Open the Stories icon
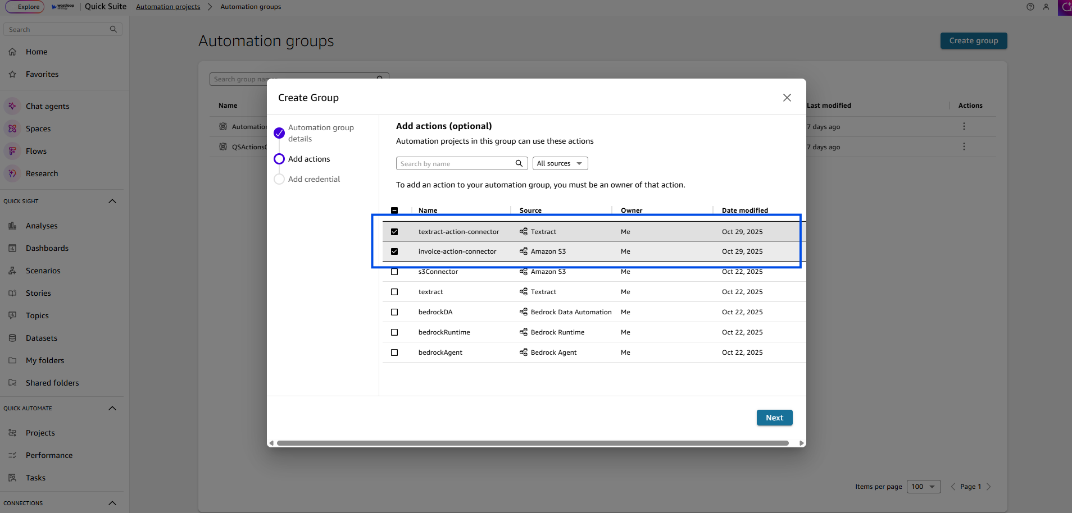This screenshot has height=513, width=1072. tap(12, 293)
